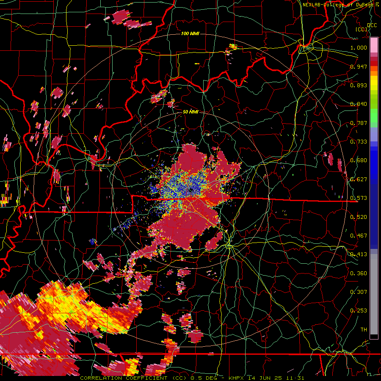Click the 1.000 value on the color scale
This screenshot has height=381, width=381.
359,47
